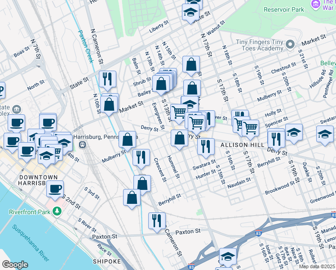Click the N 7th St label
Screen dimensions: 336x270
pos(35,49)
